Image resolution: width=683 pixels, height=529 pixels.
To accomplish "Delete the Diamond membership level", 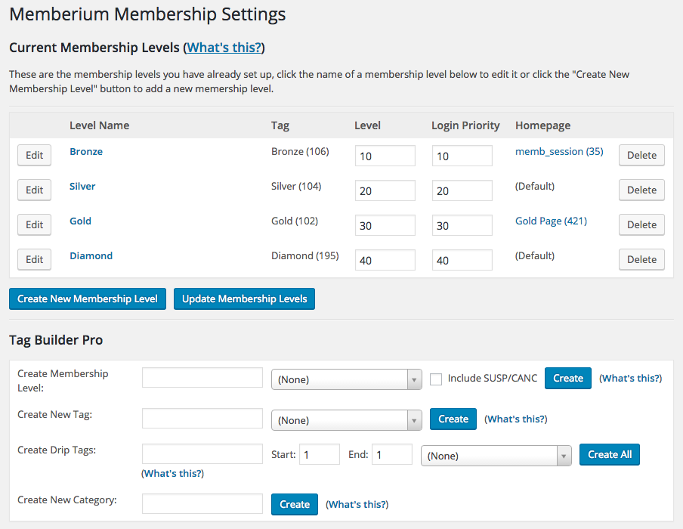I will [x=641, y=260].
